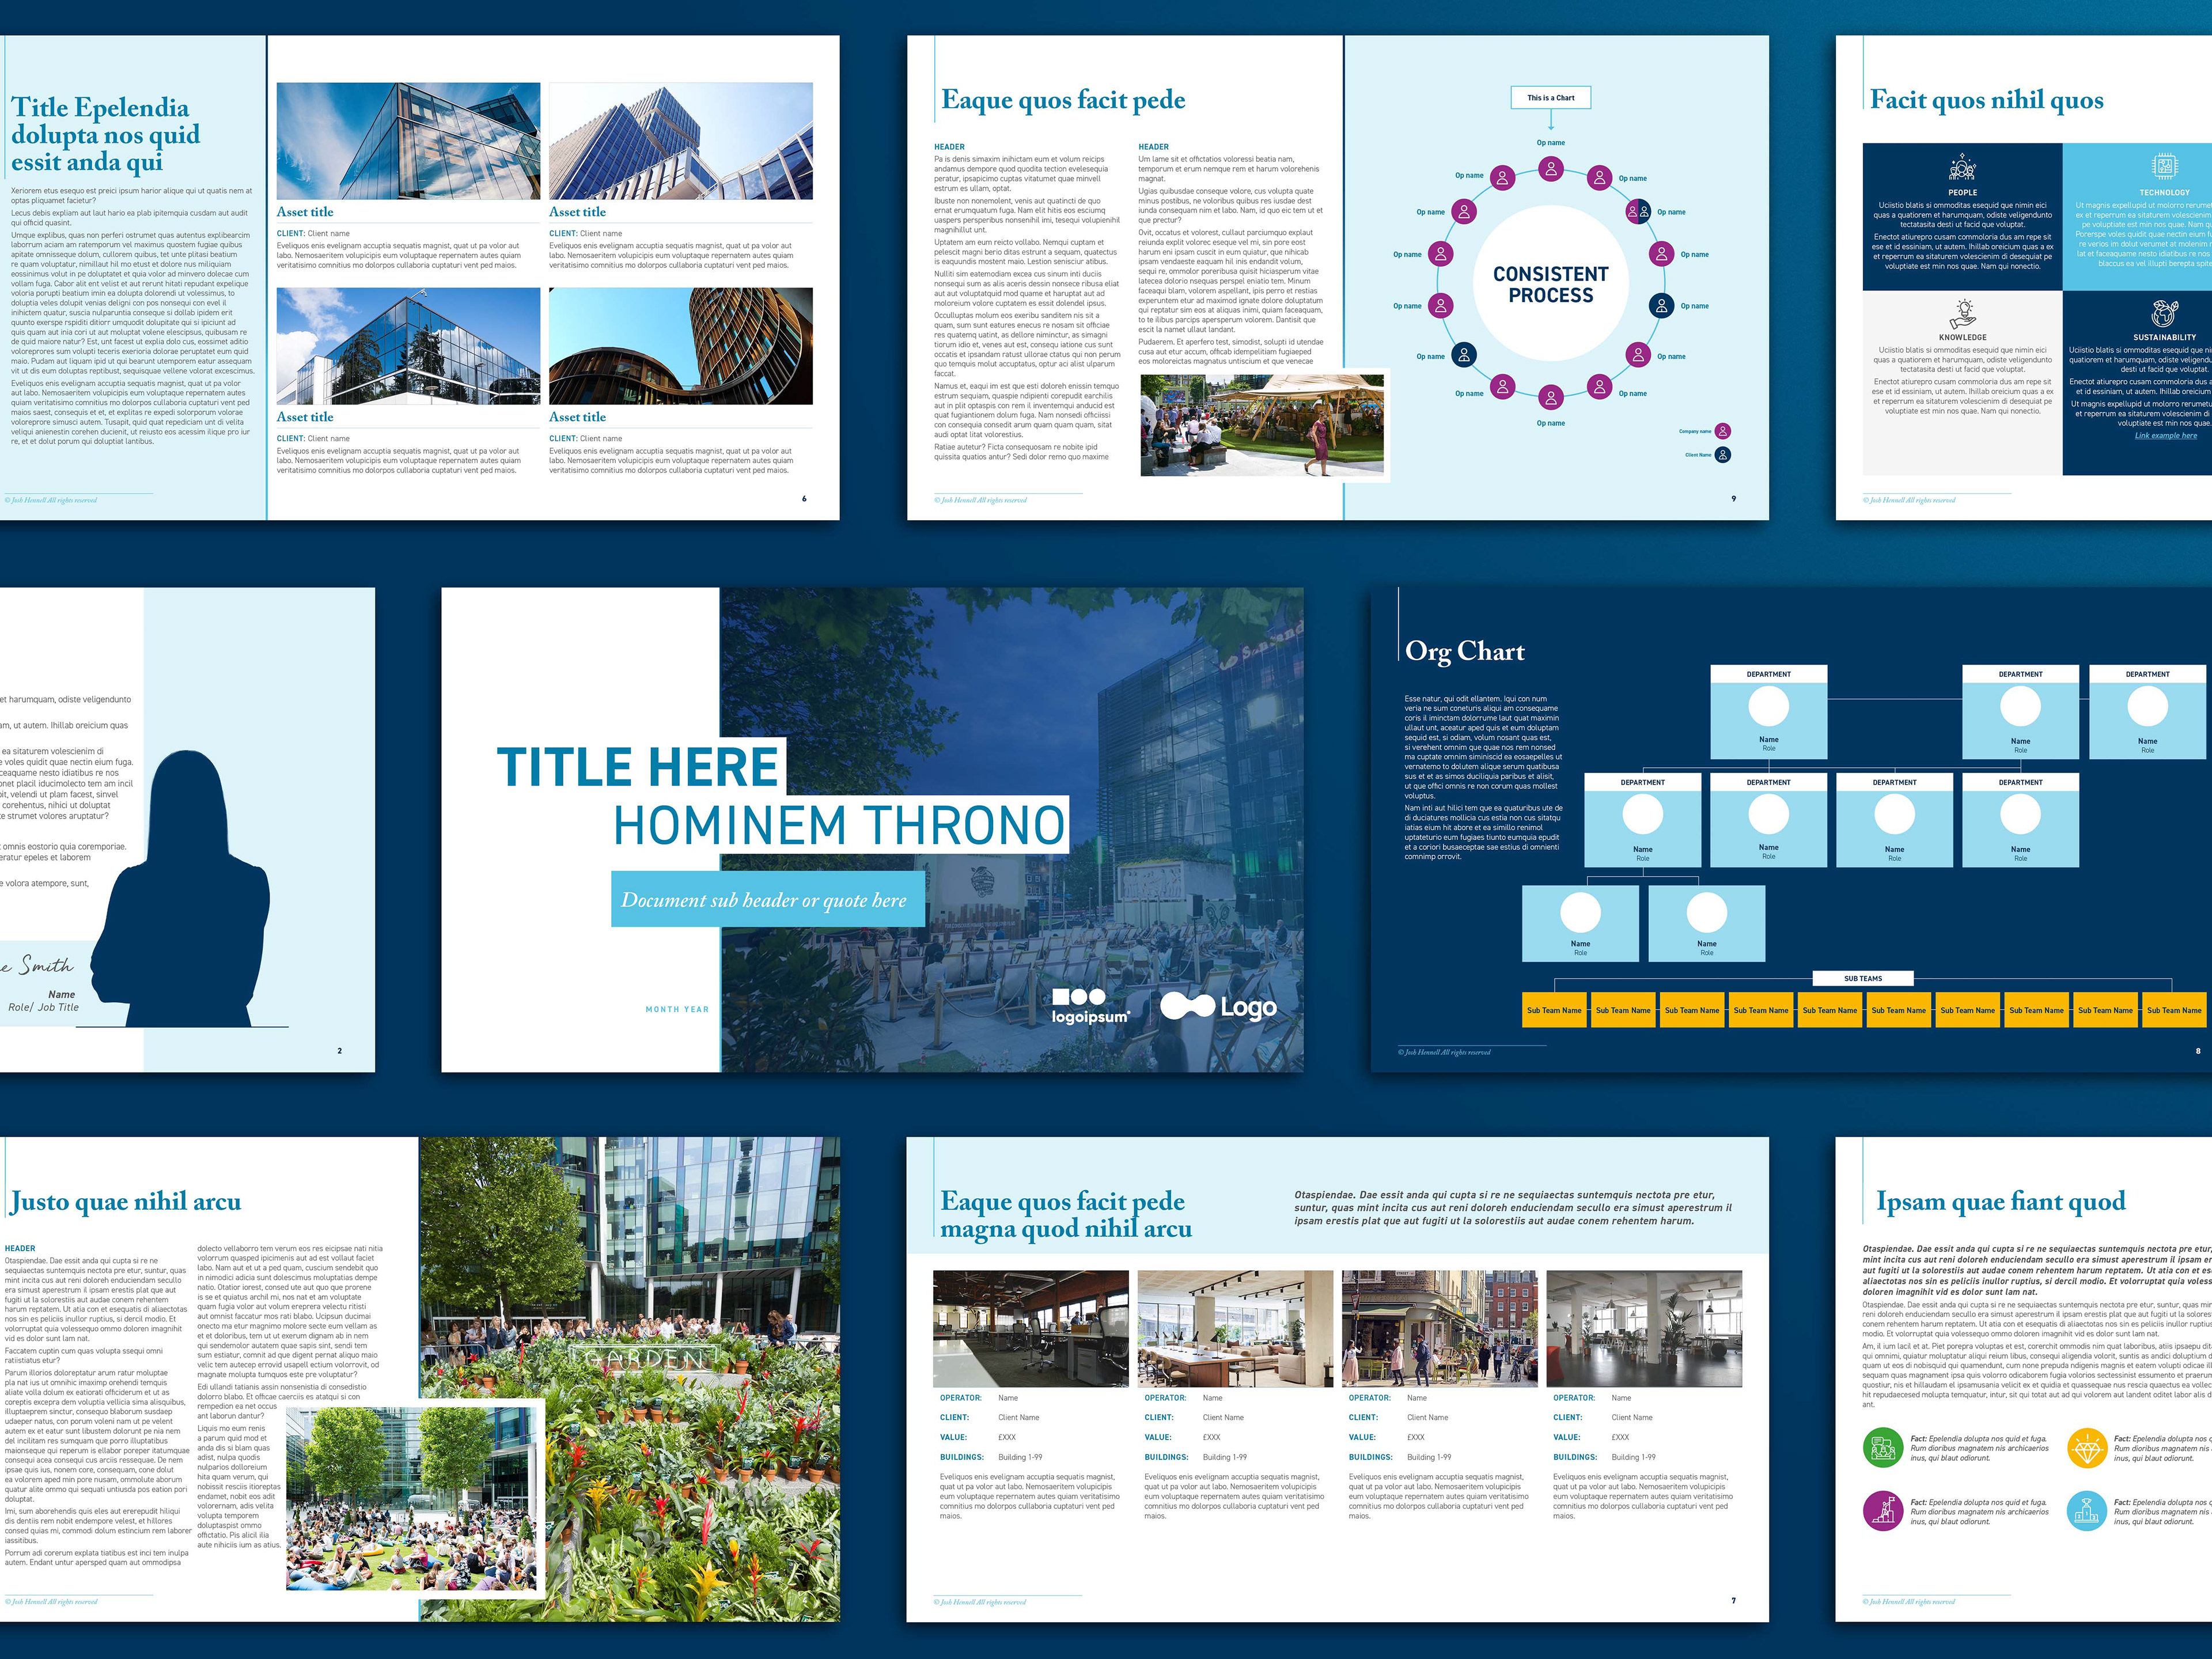
Task: Click the KNOWLEDGE lightbulb hand icon
Action: (x=1962, y=313)
